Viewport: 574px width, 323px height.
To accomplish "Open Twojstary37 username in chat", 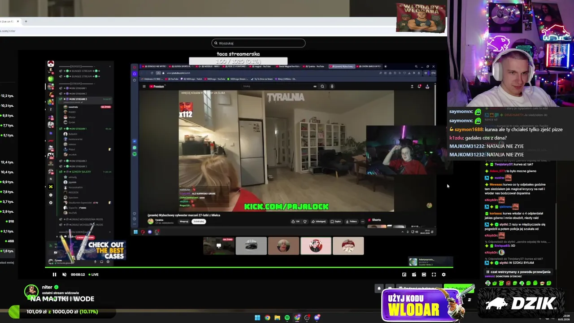I will point(503,165).
